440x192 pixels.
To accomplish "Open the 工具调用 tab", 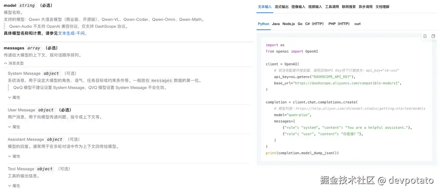I will (x=332, y=7).
